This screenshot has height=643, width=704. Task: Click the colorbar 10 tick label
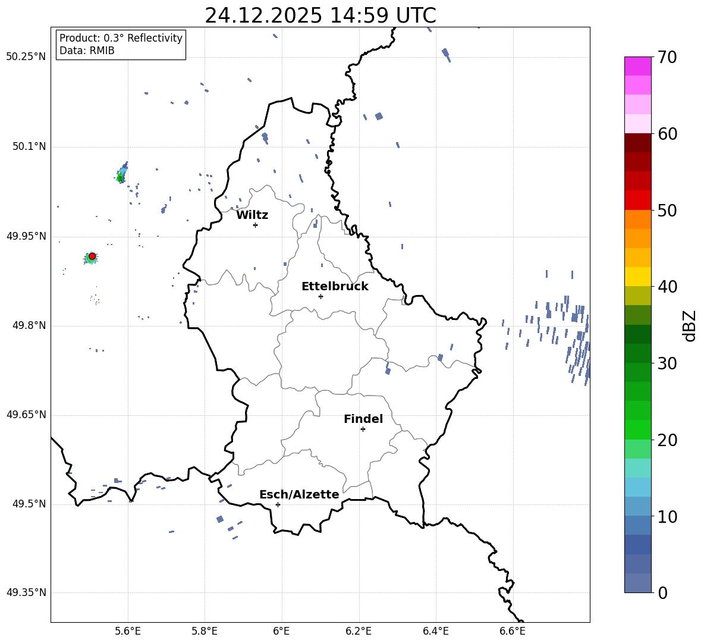(667, 516)
